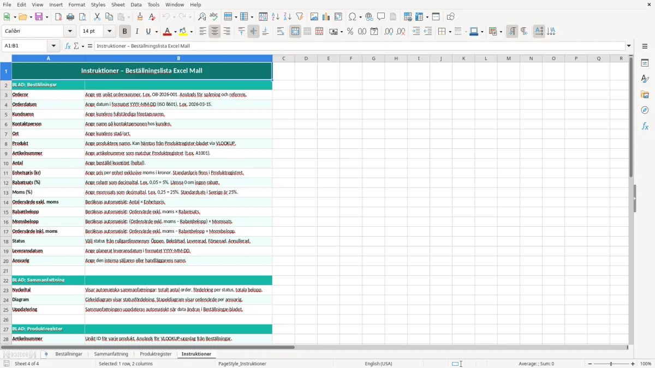Toggle Underline formatting
The width and height of the screenshot is (655, 368).
point(148,32)
